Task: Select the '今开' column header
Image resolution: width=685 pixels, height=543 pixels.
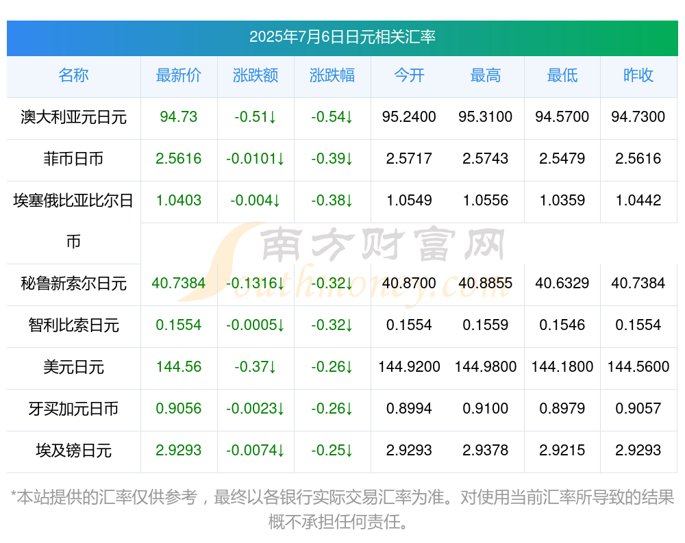Action: point(409,75)
